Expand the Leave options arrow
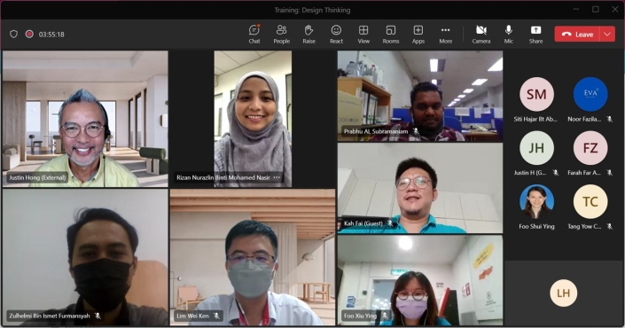The image size is (625, 328). coord(607,35)
